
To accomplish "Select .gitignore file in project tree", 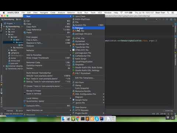I will [15, 53].
